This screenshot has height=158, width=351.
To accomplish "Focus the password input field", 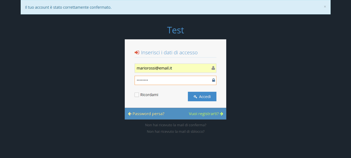I will [171, 80].
